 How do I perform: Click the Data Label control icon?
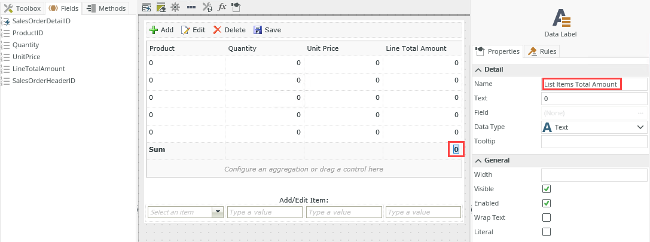(560, 18)
